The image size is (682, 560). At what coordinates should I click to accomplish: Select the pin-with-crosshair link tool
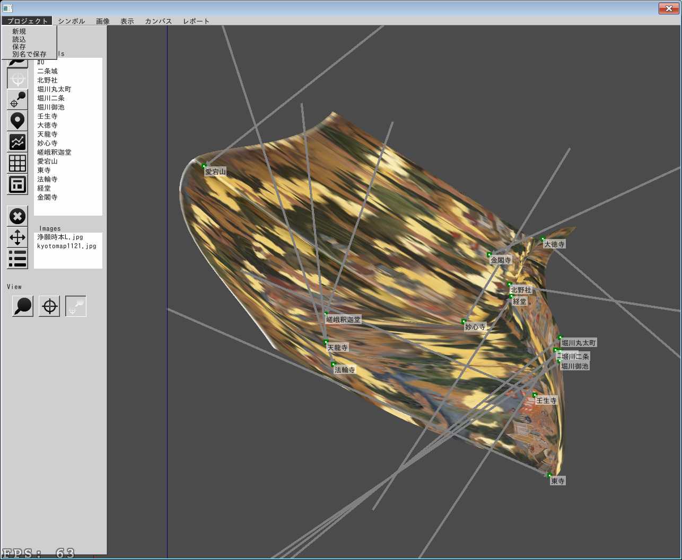(18, 100)
